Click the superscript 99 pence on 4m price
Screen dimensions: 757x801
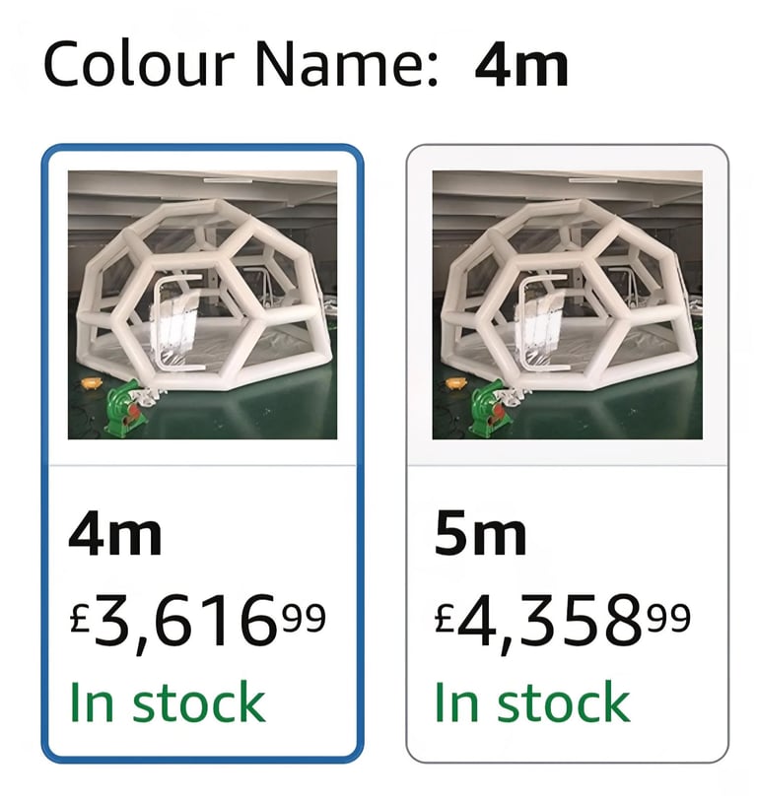(305, 618)
